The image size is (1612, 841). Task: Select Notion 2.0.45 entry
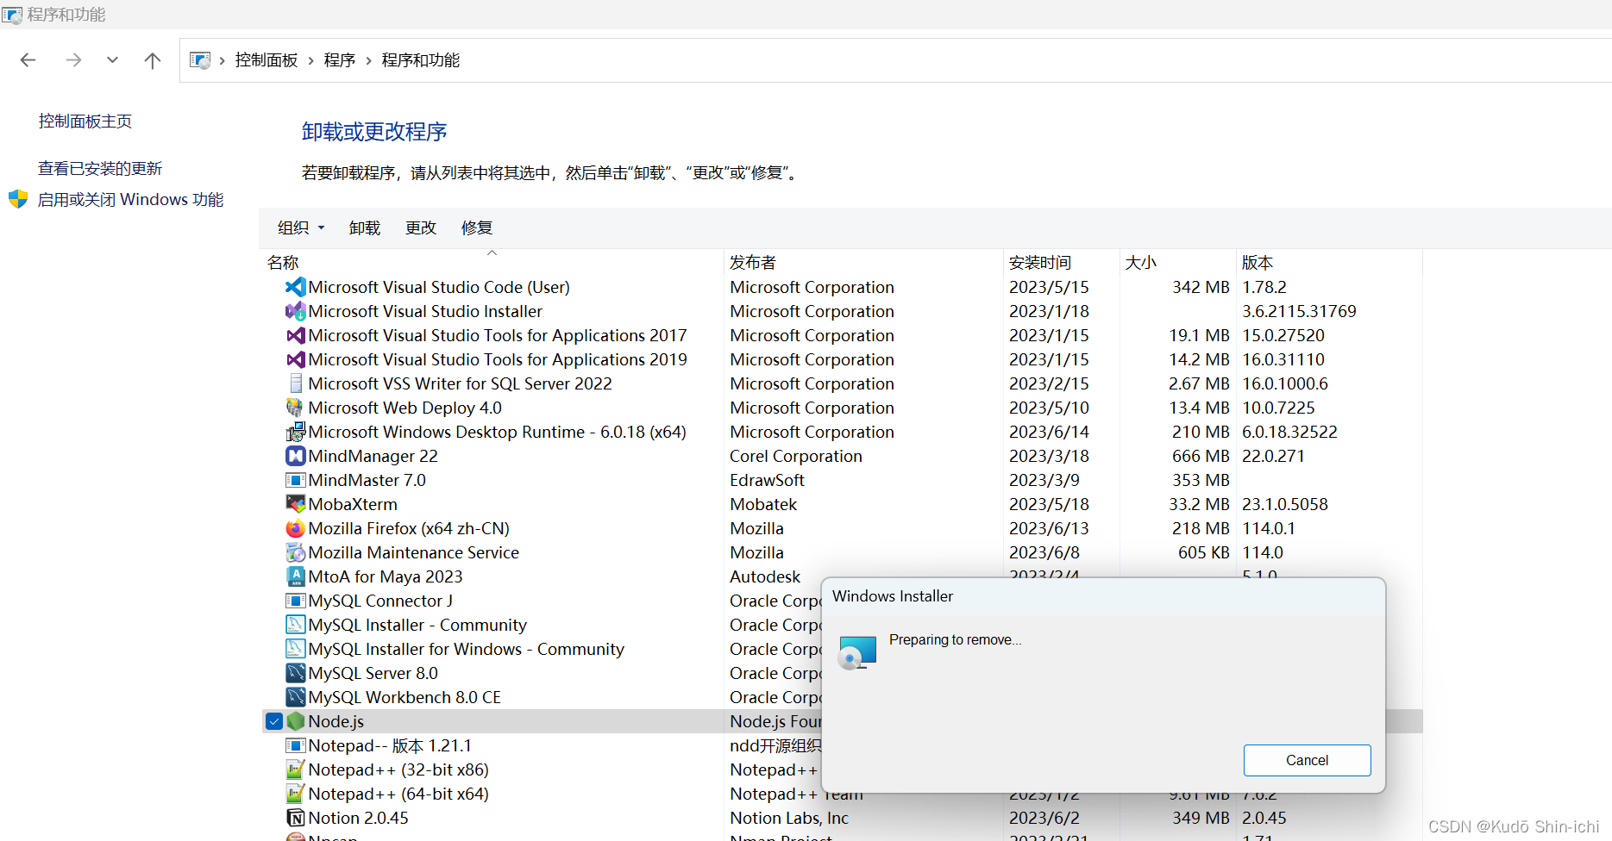(359, 818)
